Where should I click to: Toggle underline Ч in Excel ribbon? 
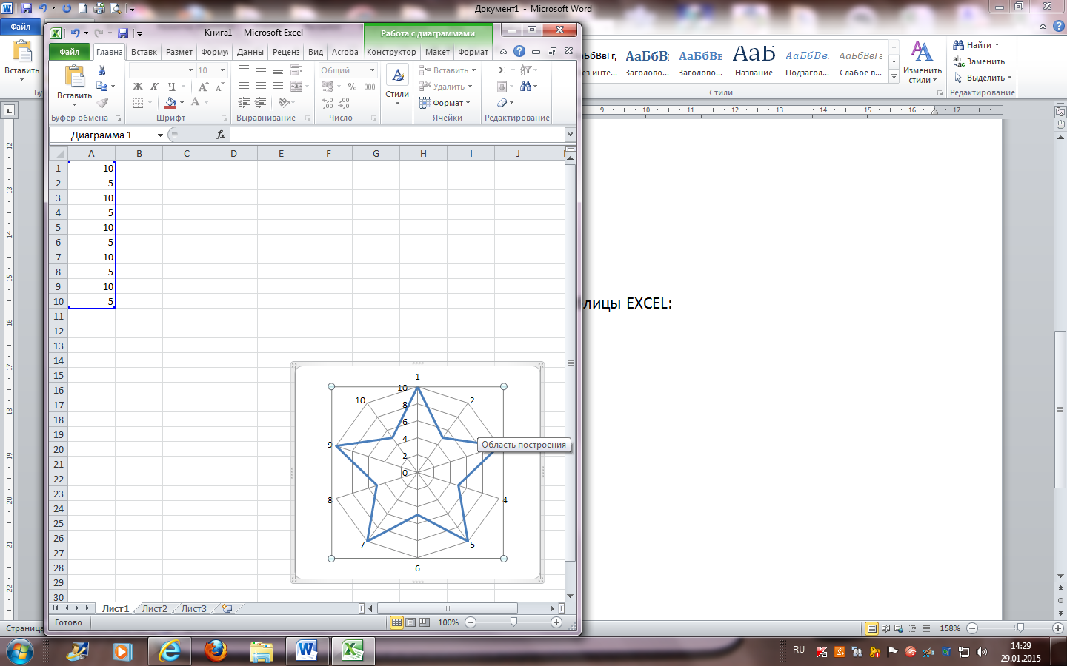click(x=171, y=87)
